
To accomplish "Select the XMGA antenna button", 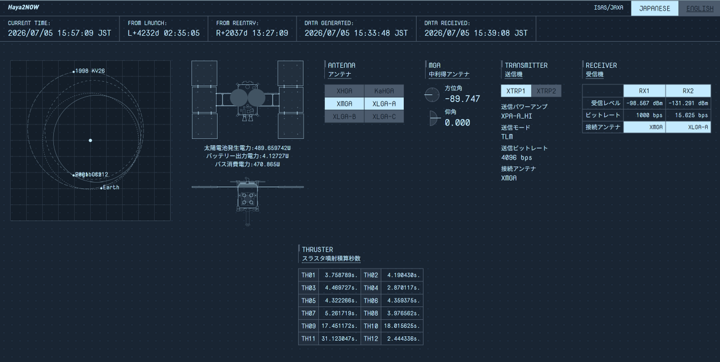I will 344,103.
